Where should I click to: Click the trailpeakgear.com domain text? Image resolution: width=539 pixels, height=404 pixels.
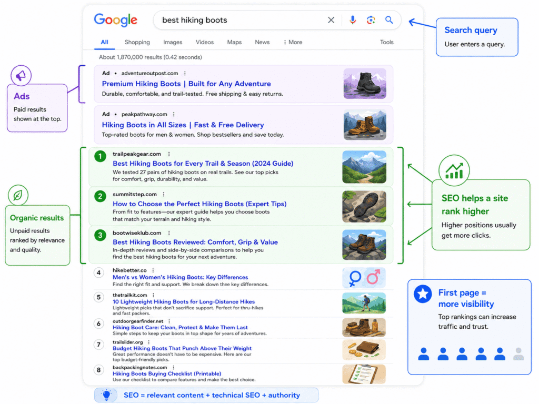pos(137,154)
